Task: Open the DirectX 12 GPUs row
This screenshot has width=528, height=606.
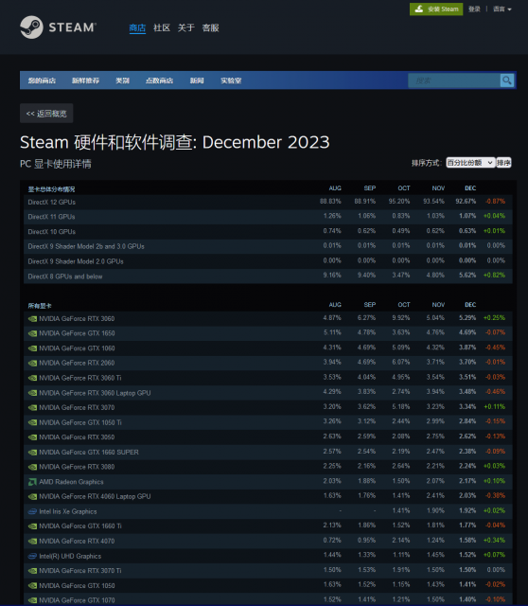Action: 268,202
